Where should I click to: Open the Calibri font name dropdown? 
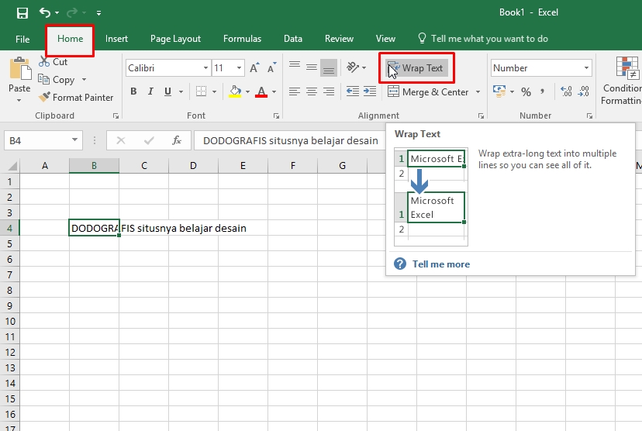click(x=205, y=68)
